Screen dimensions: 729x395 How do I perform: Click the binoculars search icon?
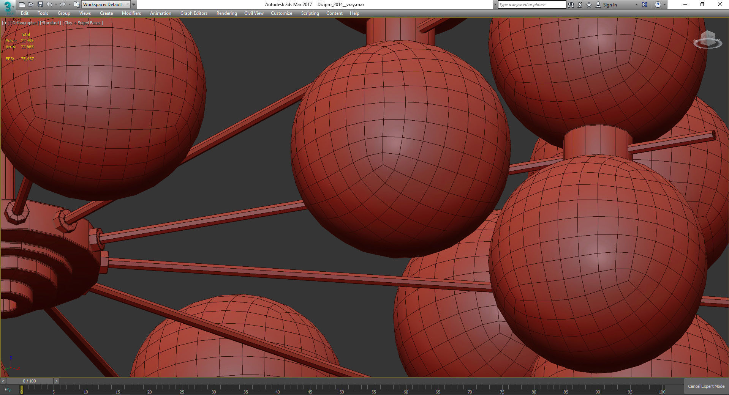[x=571, y=5]
